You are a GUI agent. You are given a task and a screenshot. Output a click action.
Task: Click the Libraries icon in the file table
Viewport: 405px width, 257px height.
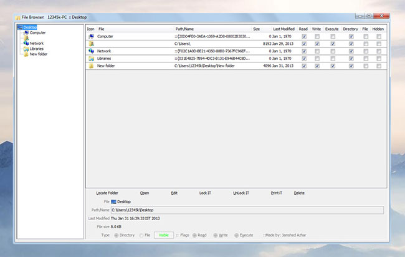click(91, 58)
